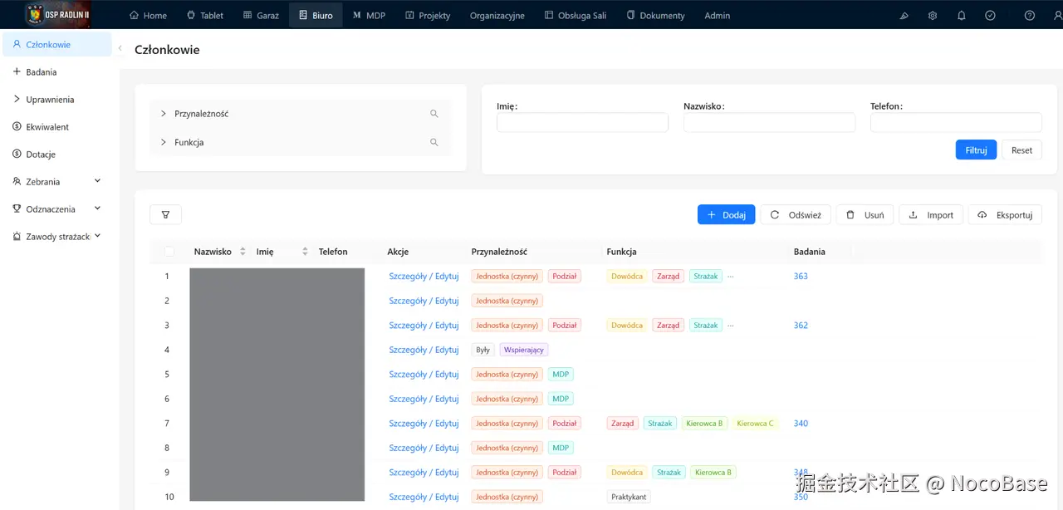Screen dimensions: 1063x510
Task: Open notifications bell icon
Action: (962, 16)
